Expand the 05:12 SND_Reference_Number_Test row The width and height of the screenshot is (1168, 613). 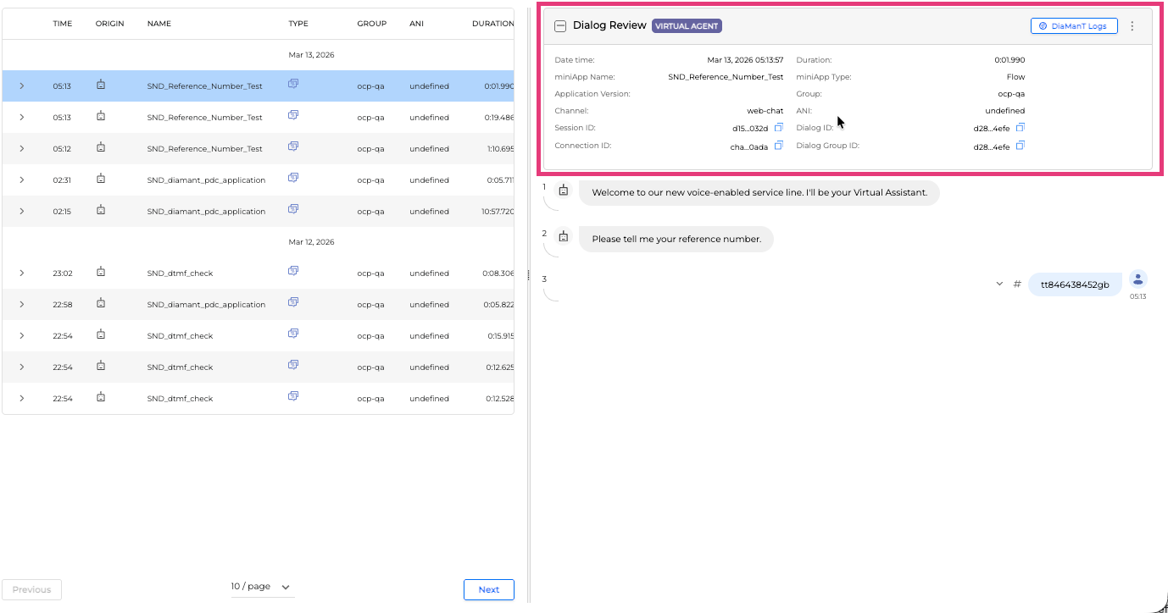coord(22,149)
